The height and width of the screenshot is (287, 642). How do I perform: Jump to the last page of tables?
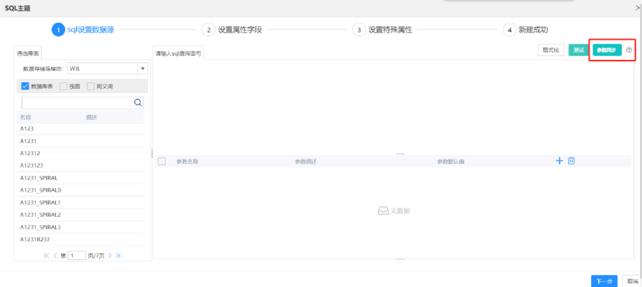pos(118,256)
